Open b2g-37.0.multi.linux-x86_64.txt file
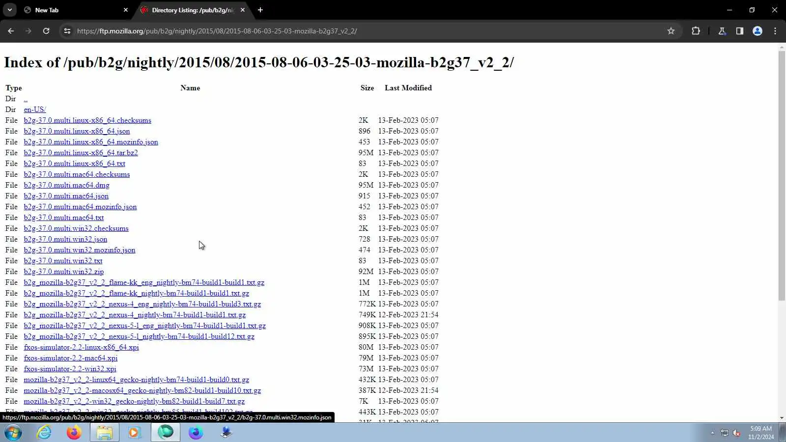Screen dimensions: 786x442 pos(74,164)
